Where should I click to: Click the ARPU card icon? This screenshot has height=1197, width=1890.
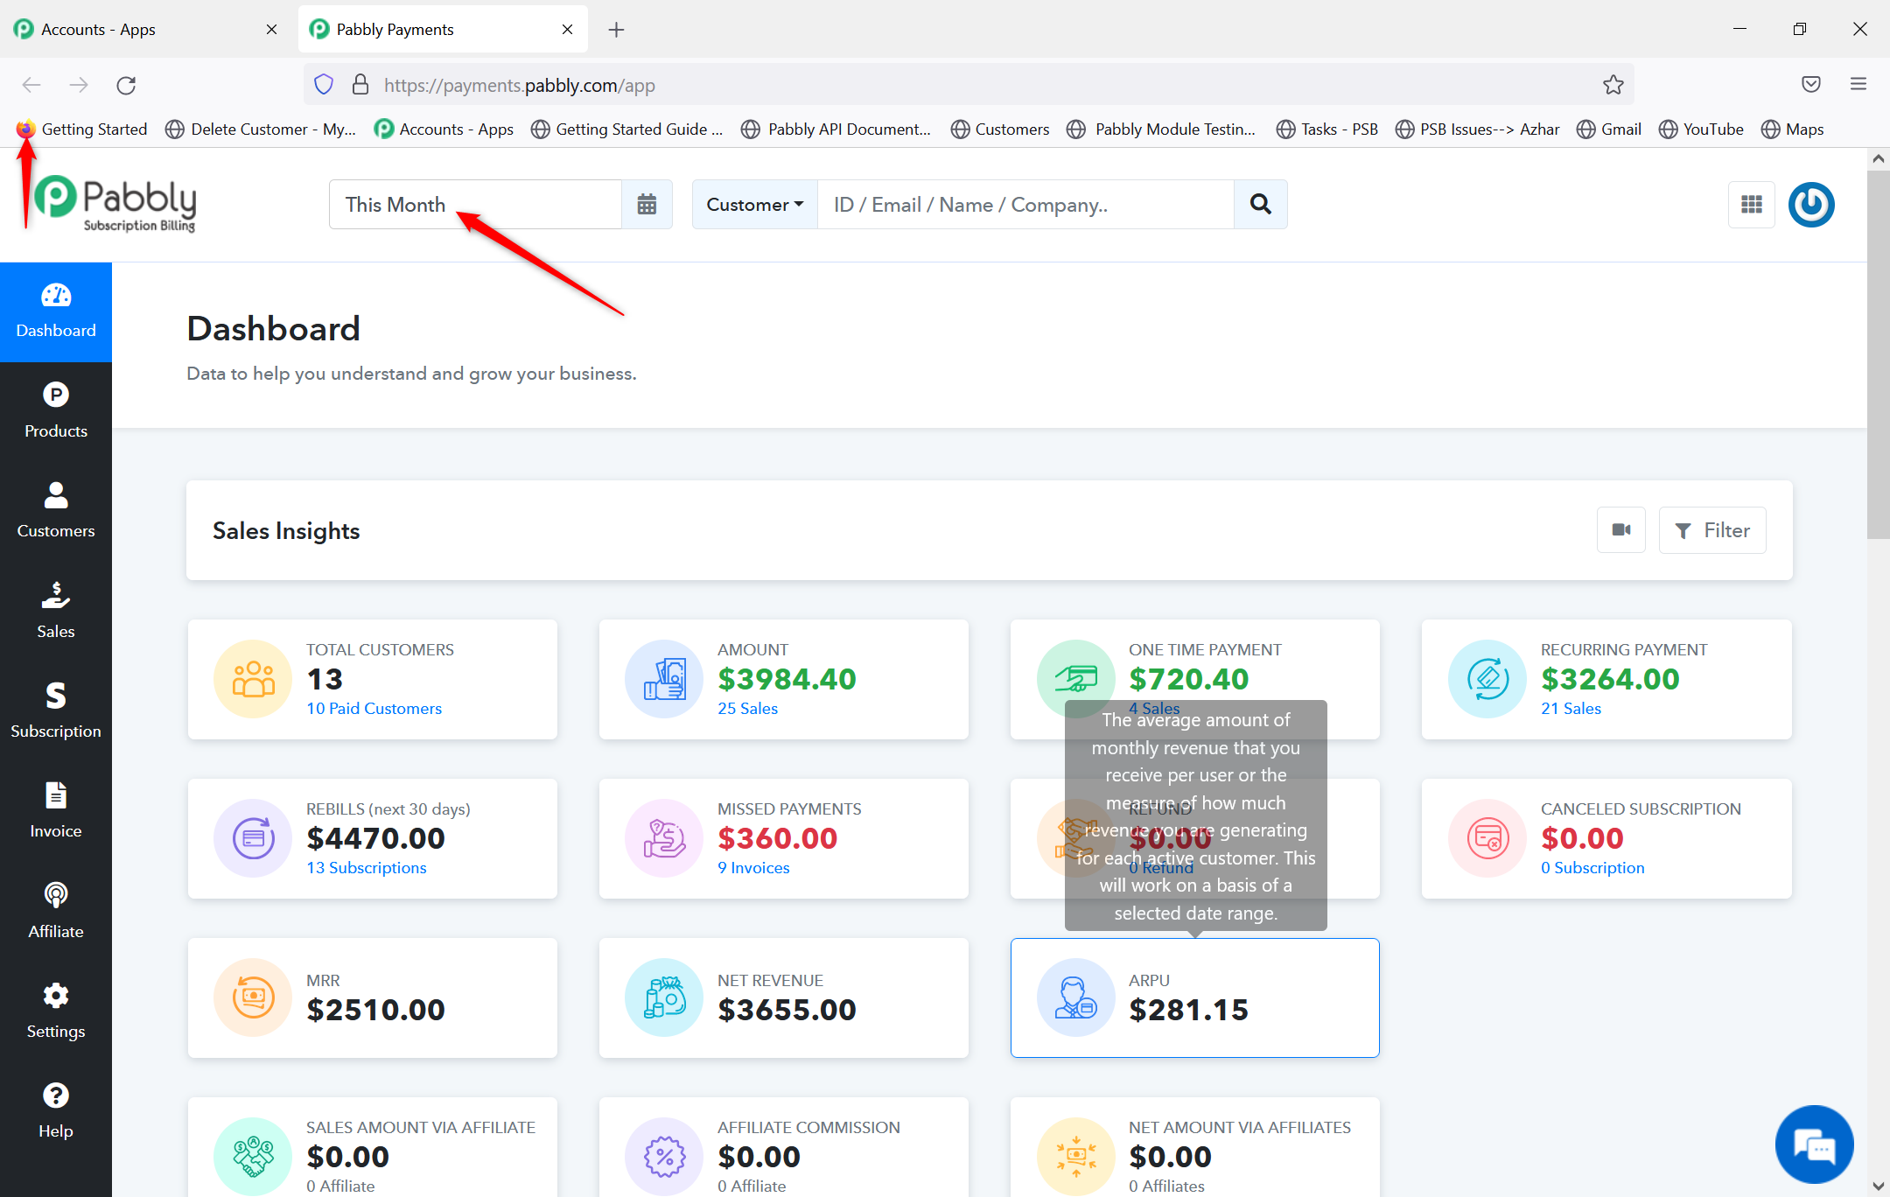(1076, 997)
